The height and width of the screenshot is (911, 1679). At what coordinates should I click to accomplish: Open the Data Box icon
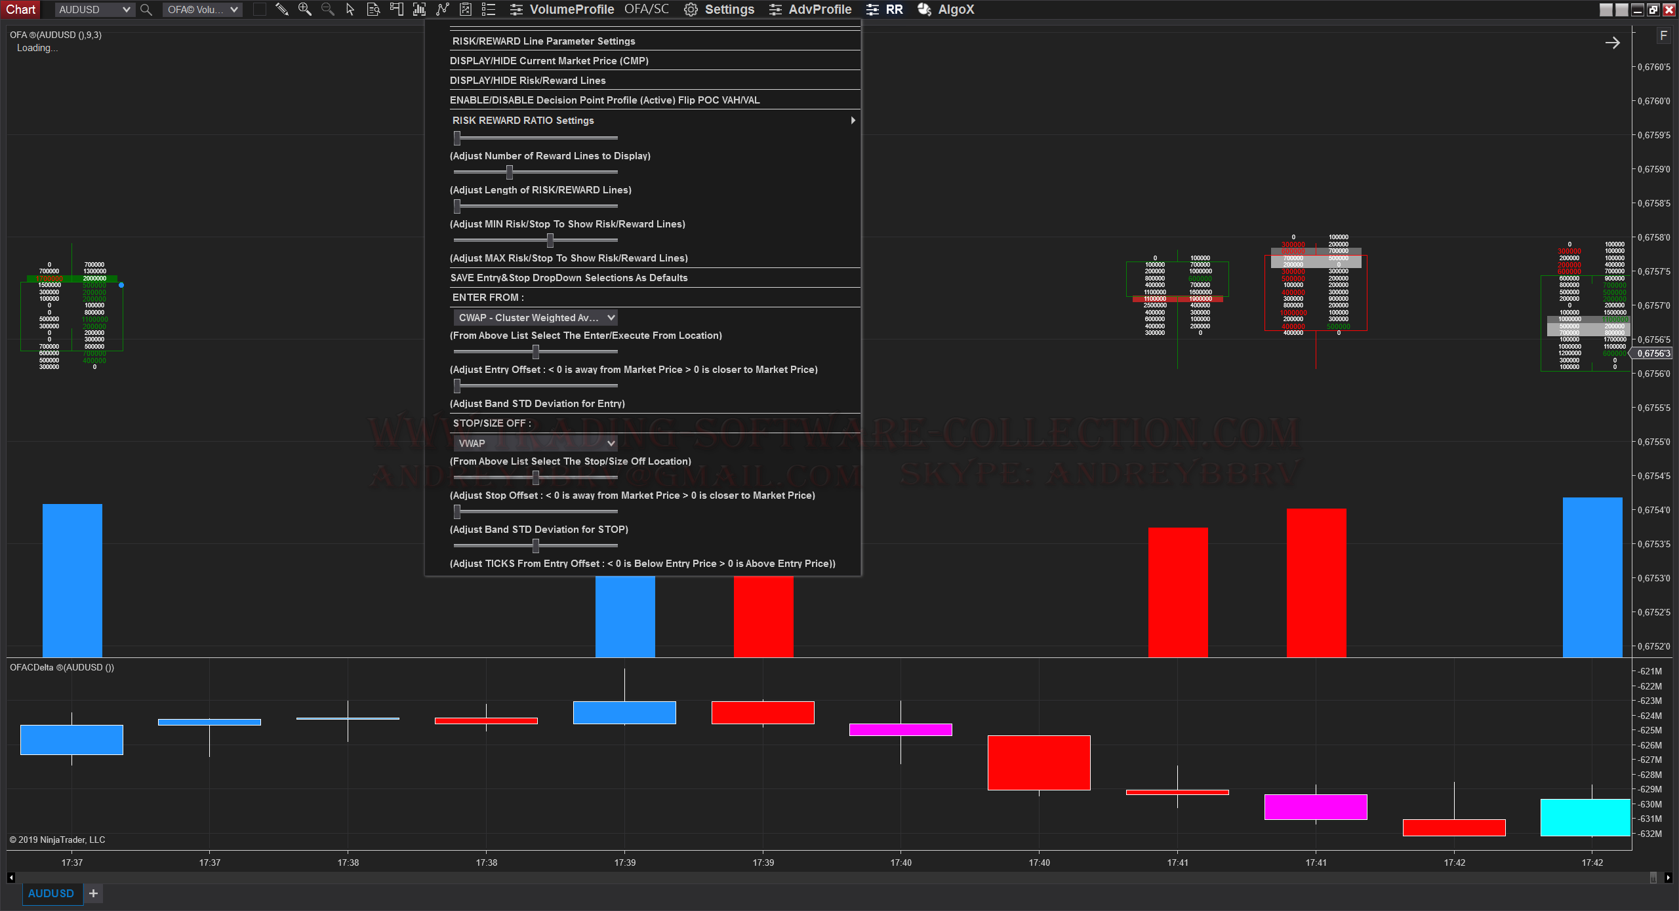pyautogui.click(x=373, y=9)
